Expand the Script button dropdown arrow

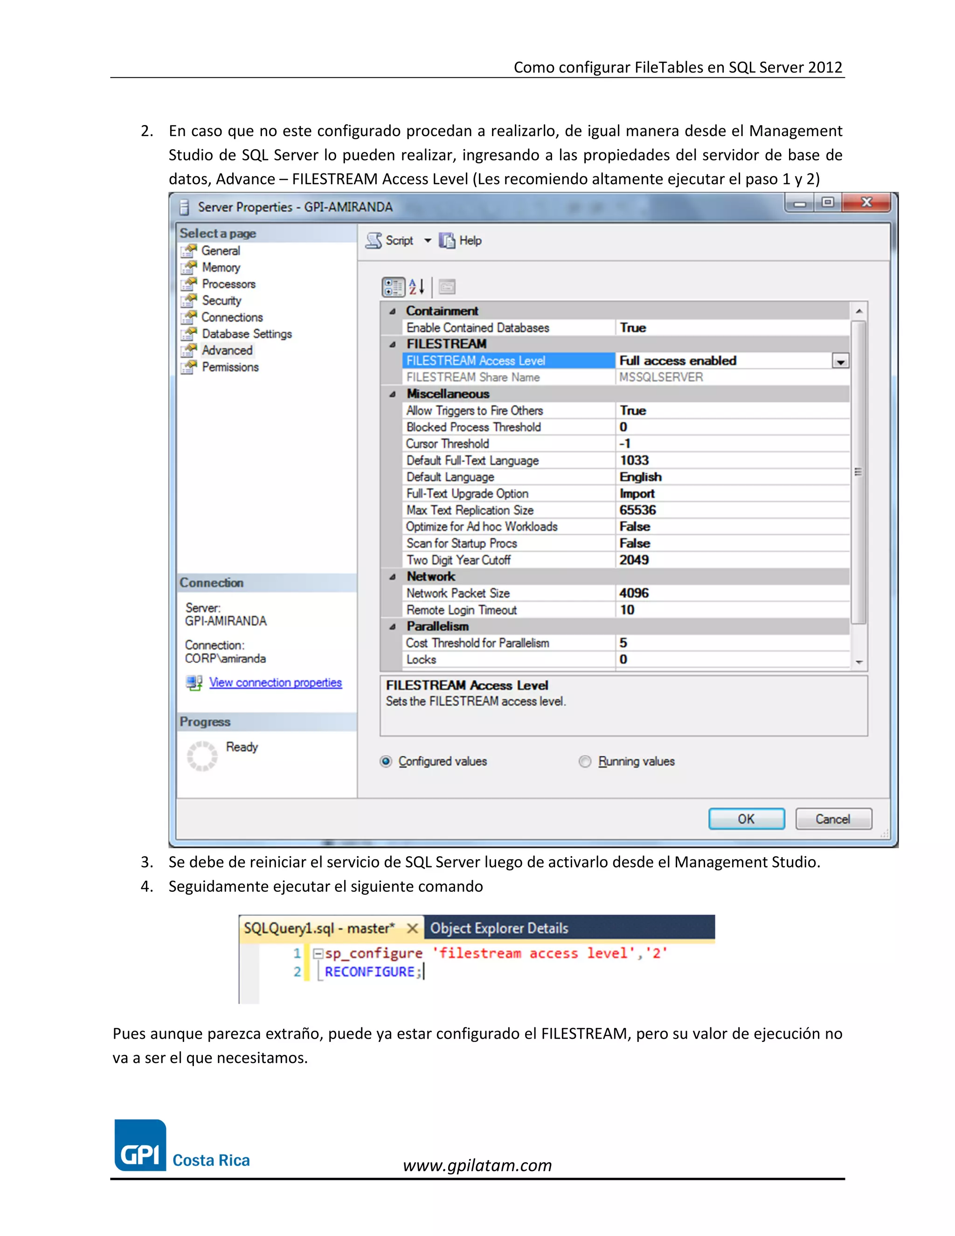pyautogui.click(x=428, y=241)
